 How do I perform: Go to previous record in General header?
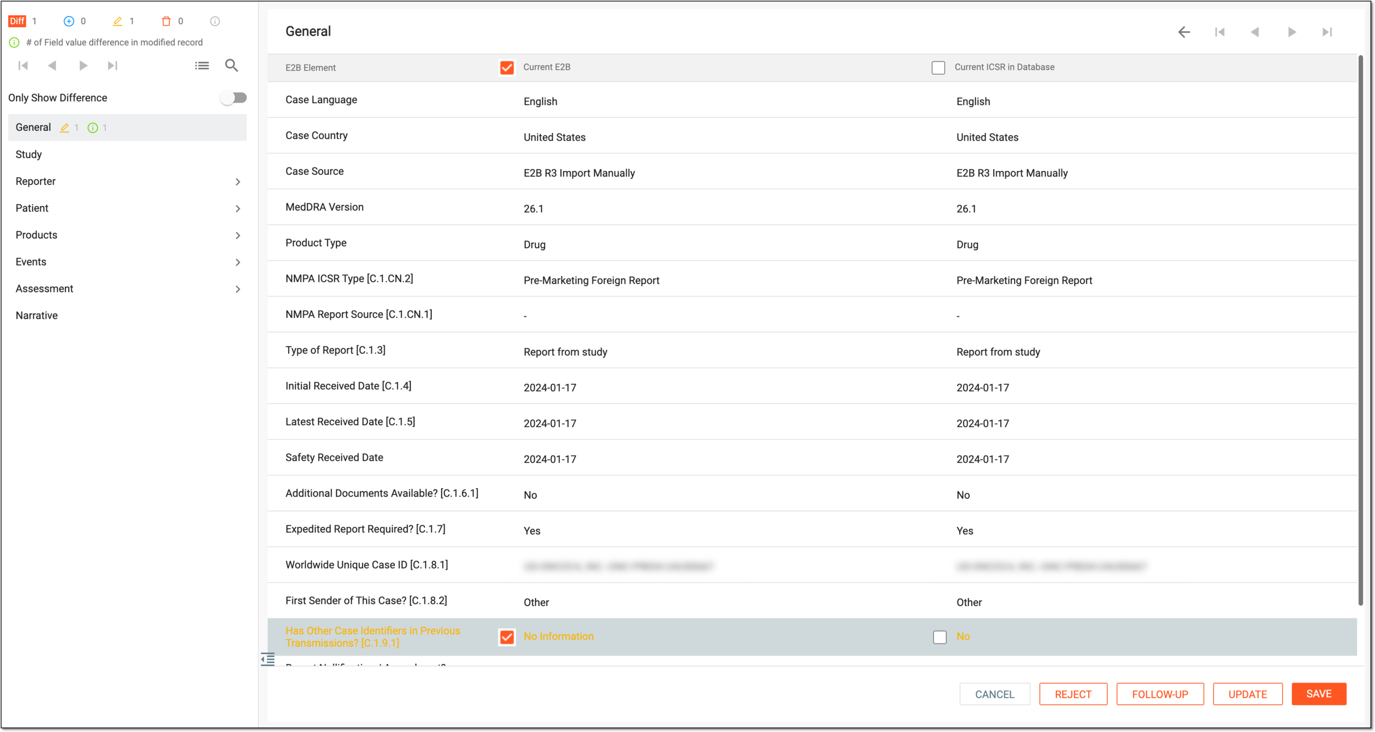[1255, 32]
